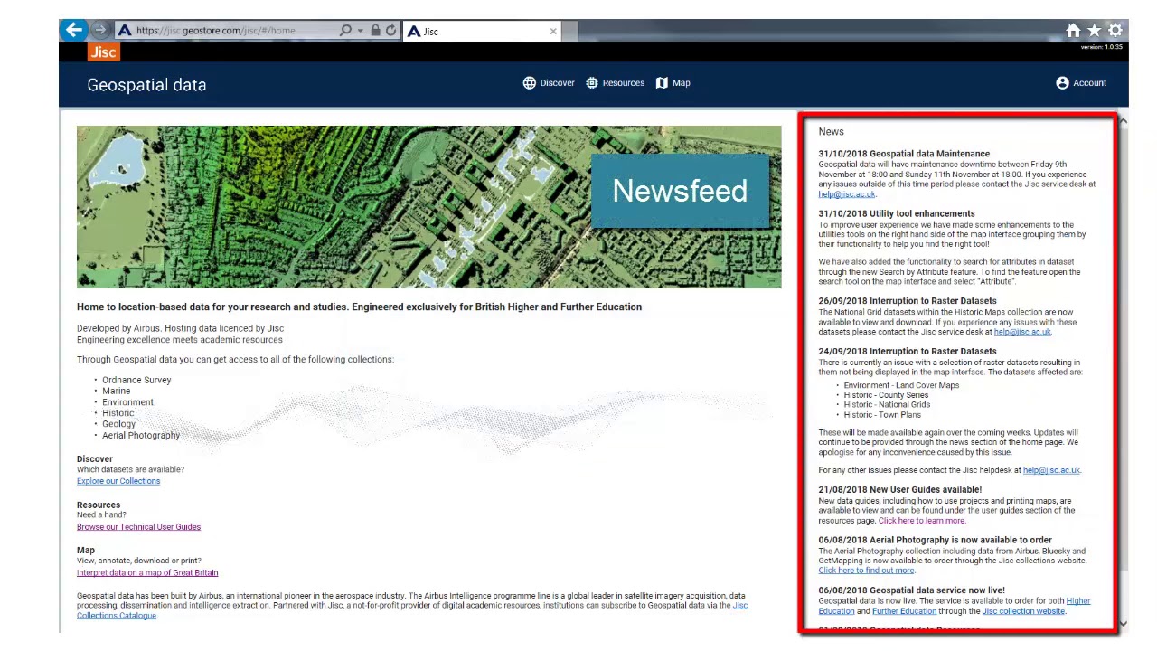The height and width of the screenshot is (651, 1157).
Task: Open the Resources menu
Action: [x=615, y=83]
